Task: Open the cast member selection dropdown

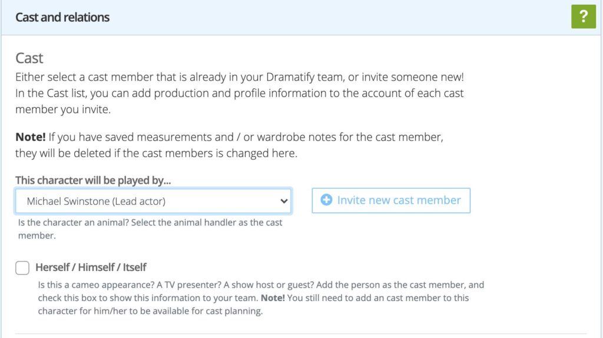Action: tap(153, 201)
